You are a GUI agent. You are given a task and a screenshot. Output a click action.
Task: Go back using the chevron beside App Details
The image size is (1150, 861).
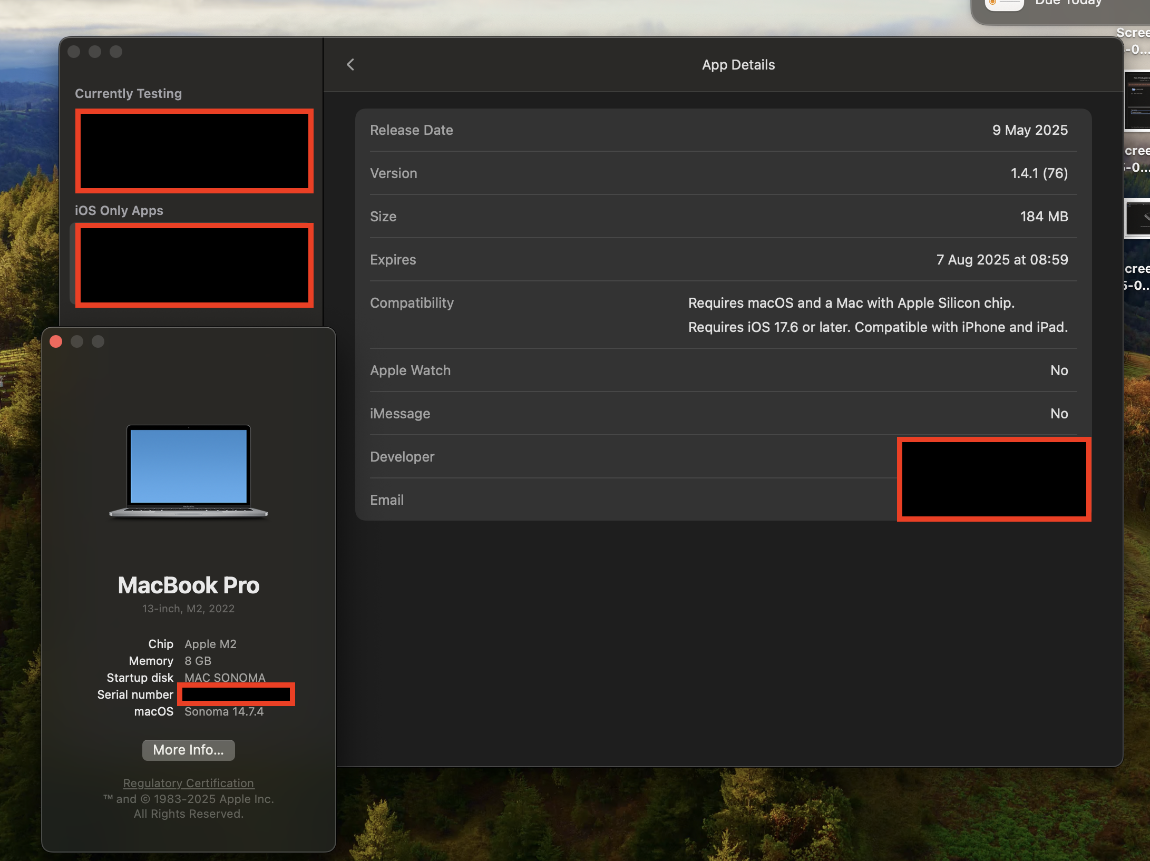tap(350, 65)
